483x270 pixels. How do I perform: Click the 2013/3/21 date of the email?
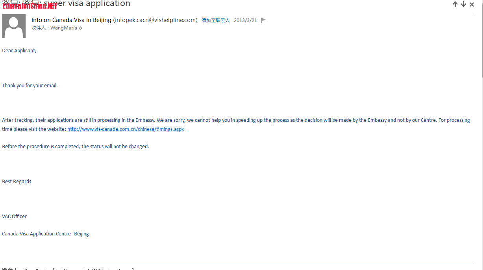point(245,20)
